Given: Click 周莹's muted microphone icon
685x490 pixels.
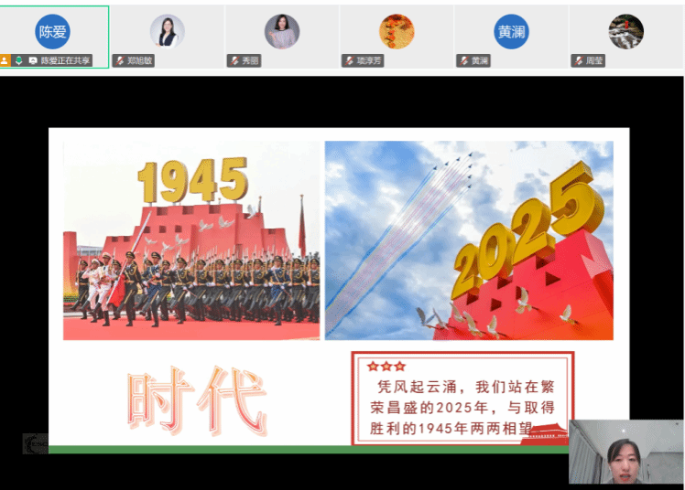Looking at the screenshot, I should (x=578, y=61).
